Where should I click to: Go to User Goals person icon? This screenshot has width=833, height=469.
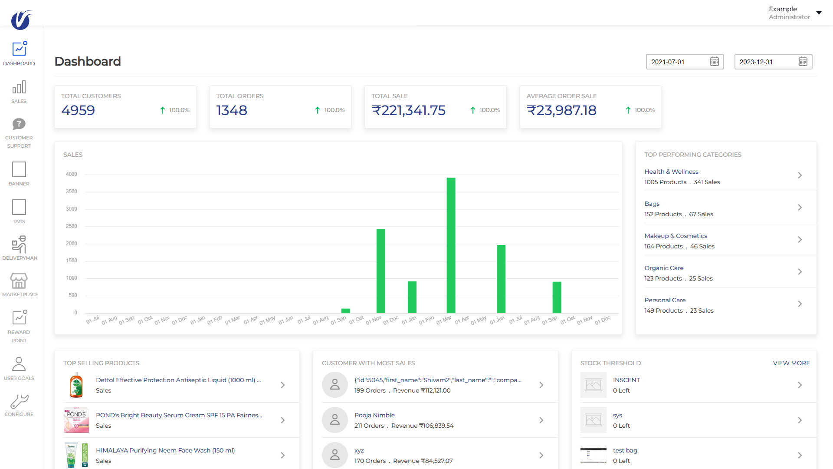19,364
